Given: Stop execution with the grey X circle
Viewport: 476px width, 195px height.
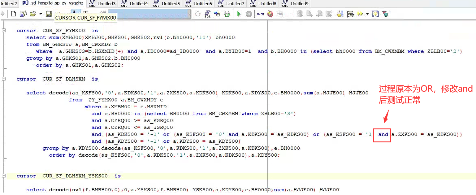Looking at the screenshot, I should pyautogui.click(x=249, y=14).
